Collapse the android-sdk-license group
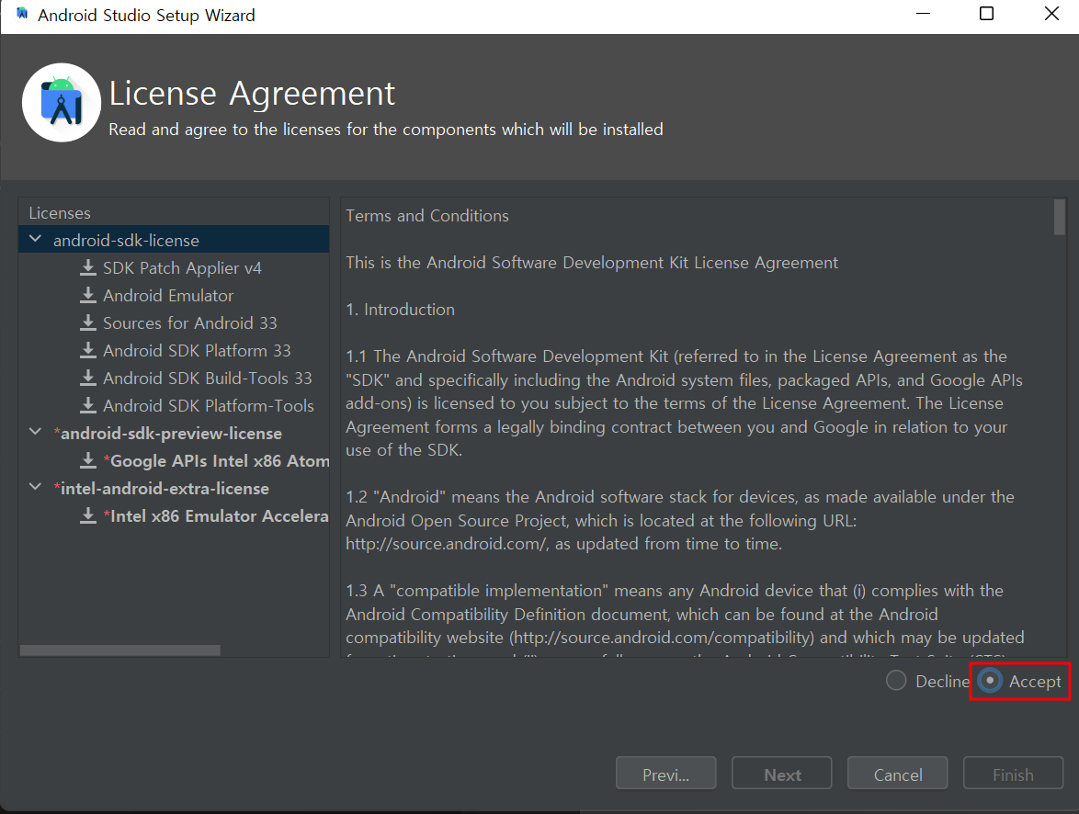1079x814 pixels. (35, 240)
